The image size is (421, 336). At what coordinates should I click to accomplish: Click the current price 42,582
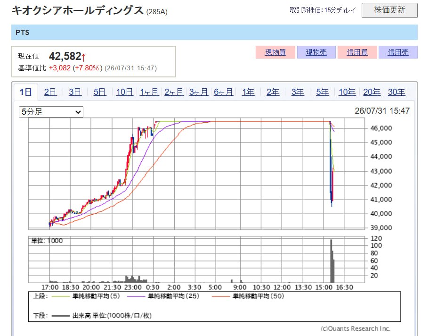point(65,56)
